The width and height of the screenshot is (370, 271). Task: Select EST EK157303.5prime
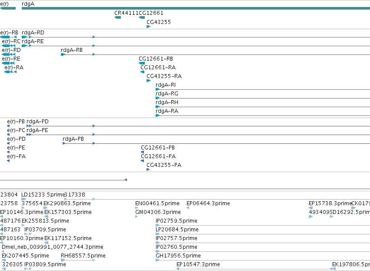point(68,212)
